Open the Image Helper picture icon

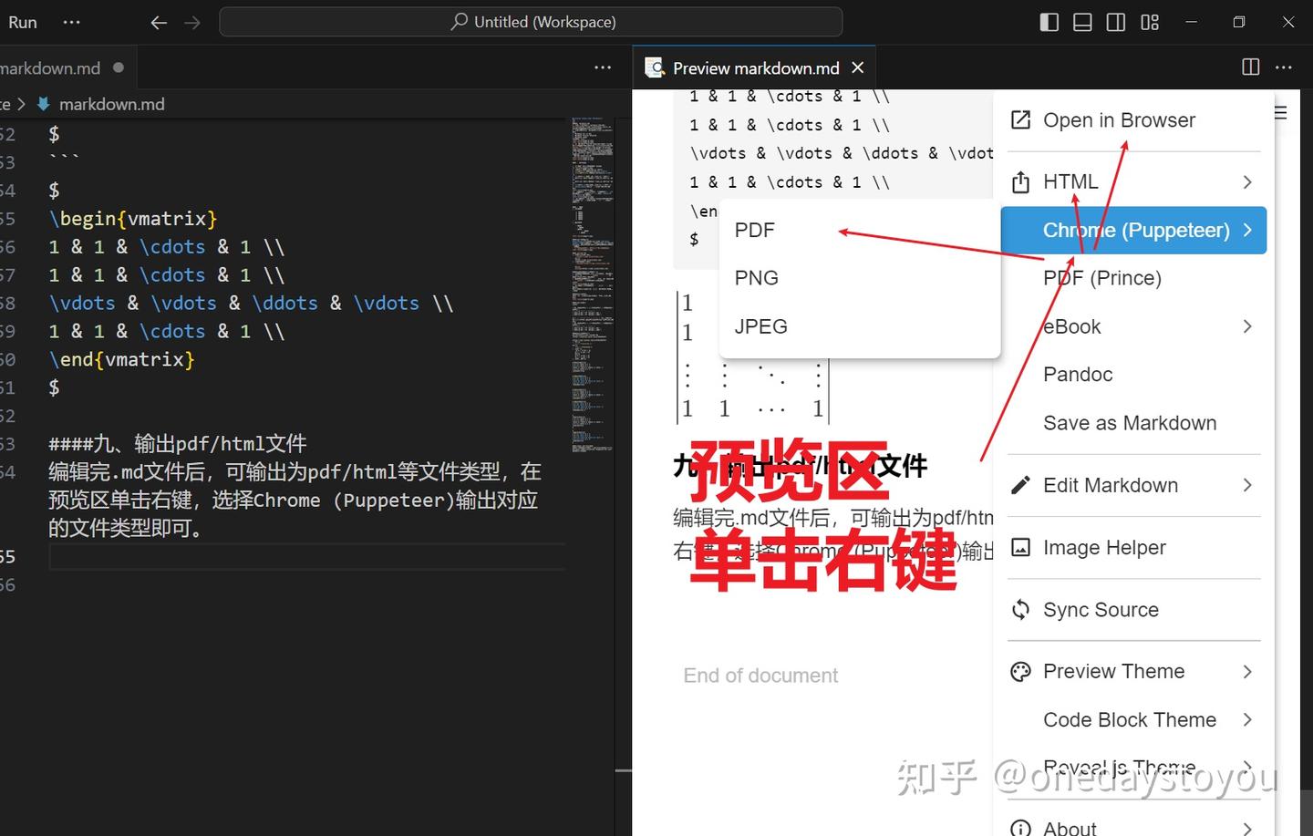click(x=1019, y=547)
